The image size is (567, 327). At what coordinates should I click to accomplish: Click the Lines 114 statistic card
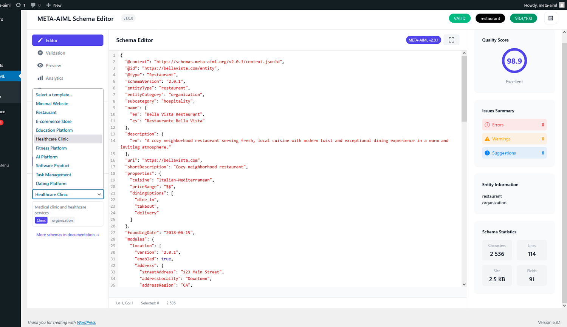532,250
